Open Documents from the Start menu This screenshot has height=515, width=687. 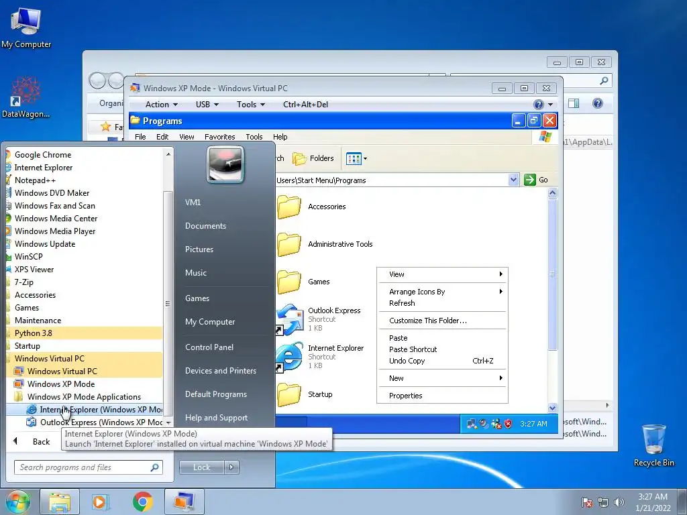(x=205, y=226)
